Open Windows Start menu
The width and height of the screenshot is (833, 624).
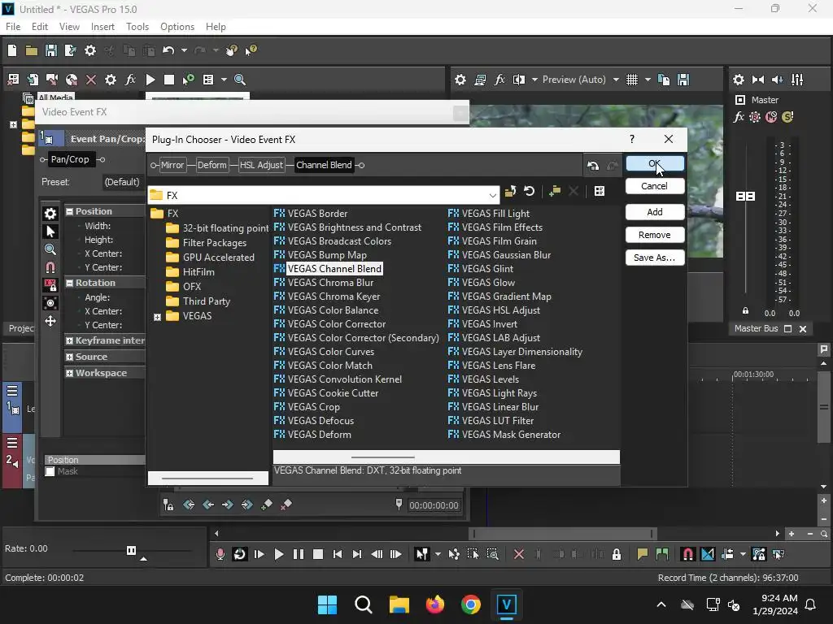point(327,604)
